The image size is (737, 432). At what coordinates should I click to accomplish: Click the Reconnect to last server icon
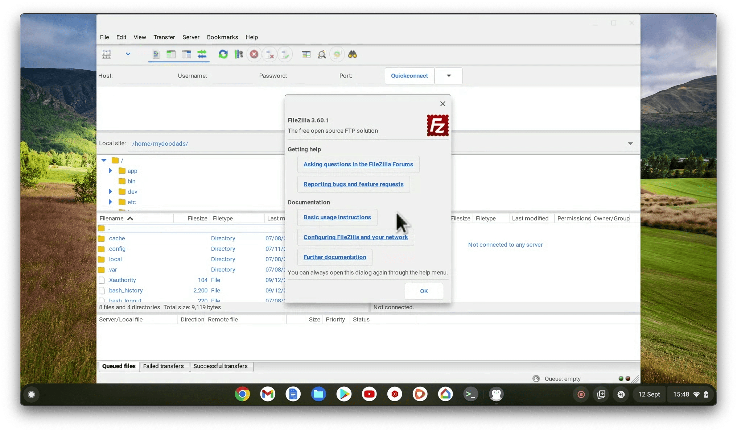285,54
